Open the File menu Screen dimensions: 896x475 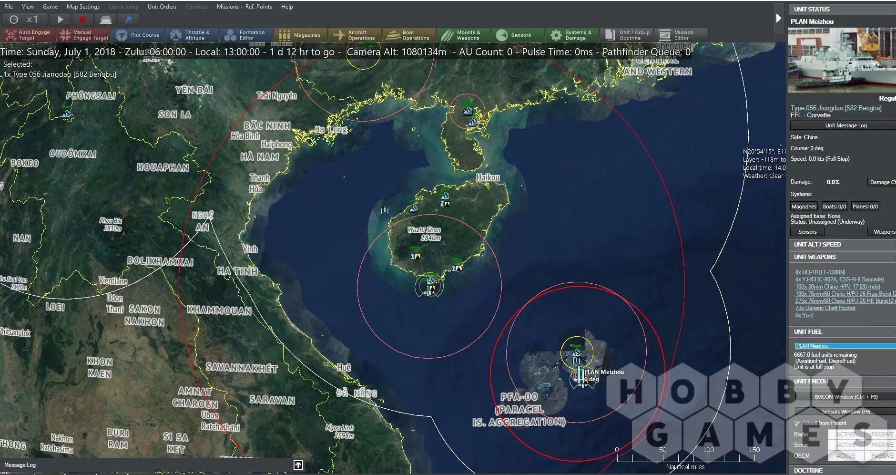tap(9, 7)
